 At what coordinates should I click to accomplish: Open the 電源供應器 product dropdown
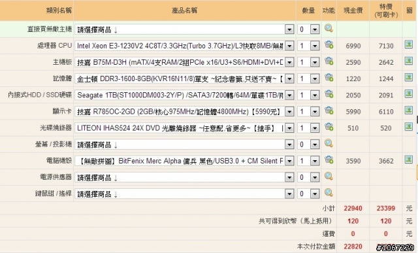pos(184,177)
